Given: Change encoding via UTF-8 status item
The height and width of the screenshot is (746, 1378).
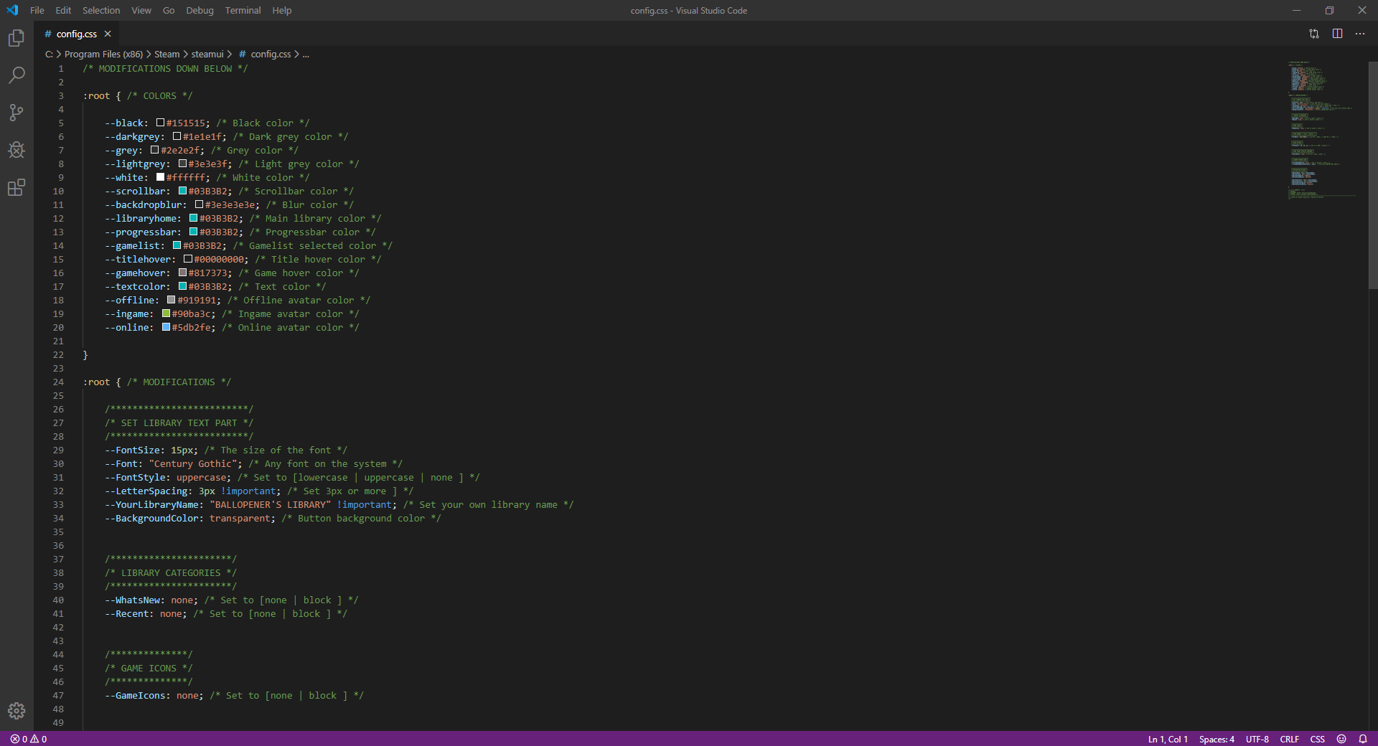Looking at the screenshot, I should (1257, 739).
